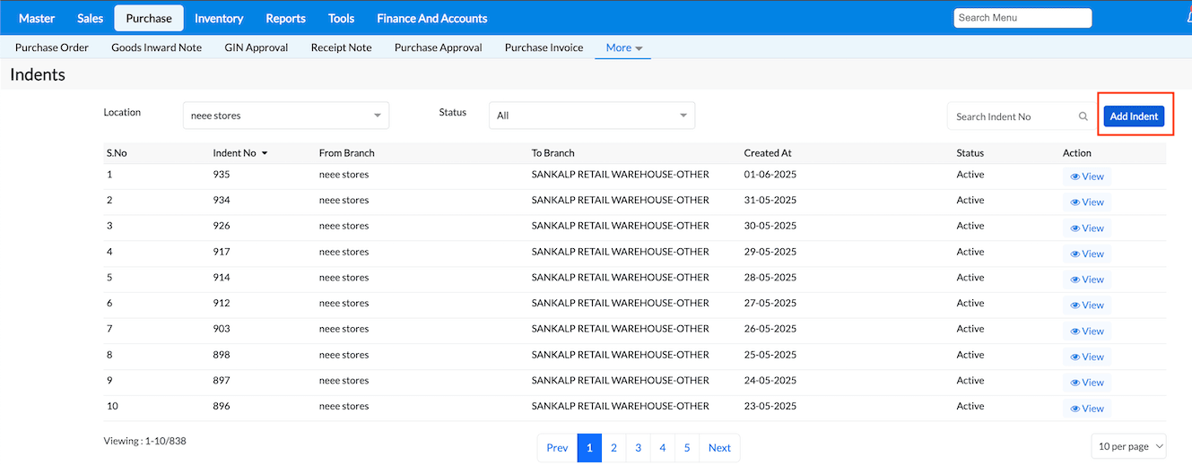Expand the More submenu arrow
1192x465 pixels.
coord(640,48)
